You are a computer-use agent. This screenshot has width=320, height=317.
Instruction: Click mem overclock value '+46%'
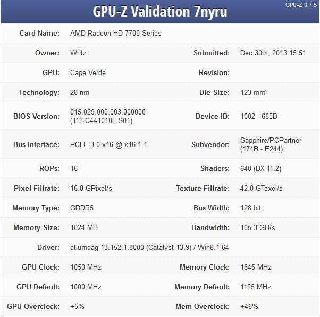tap(249, 306)
